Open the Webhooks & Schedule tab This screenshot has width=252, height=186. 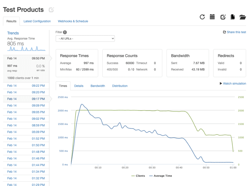pyautogui.click(x=73, y=21)
